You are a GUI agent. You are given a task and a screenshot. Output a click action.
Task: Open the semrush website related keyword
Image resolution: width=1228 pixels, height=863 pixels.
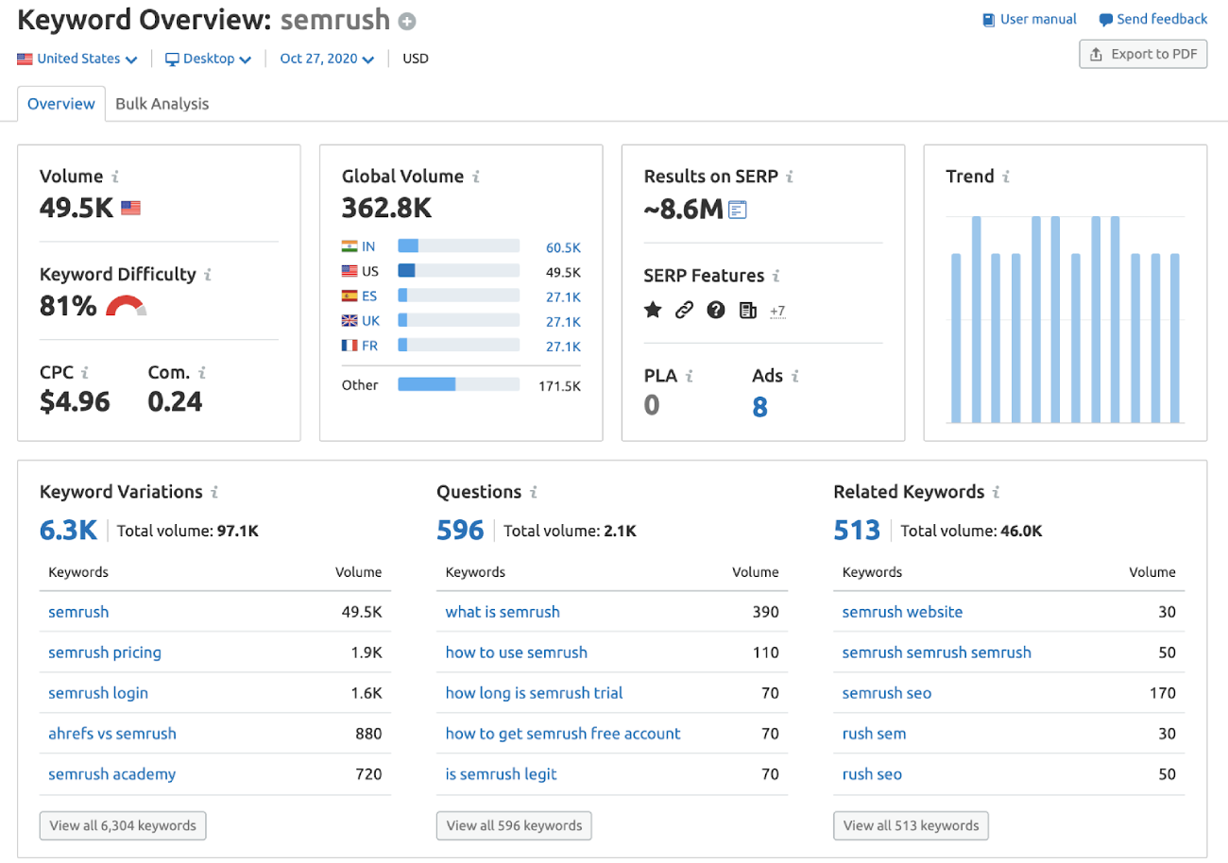903,612
